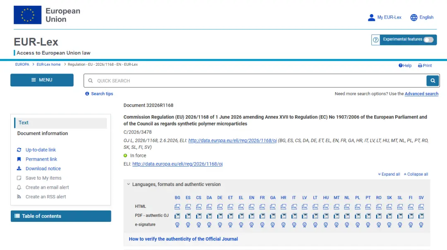The image size is (447, 250).
Task: Open the MENU dropdown
Action: coord(42,80)
